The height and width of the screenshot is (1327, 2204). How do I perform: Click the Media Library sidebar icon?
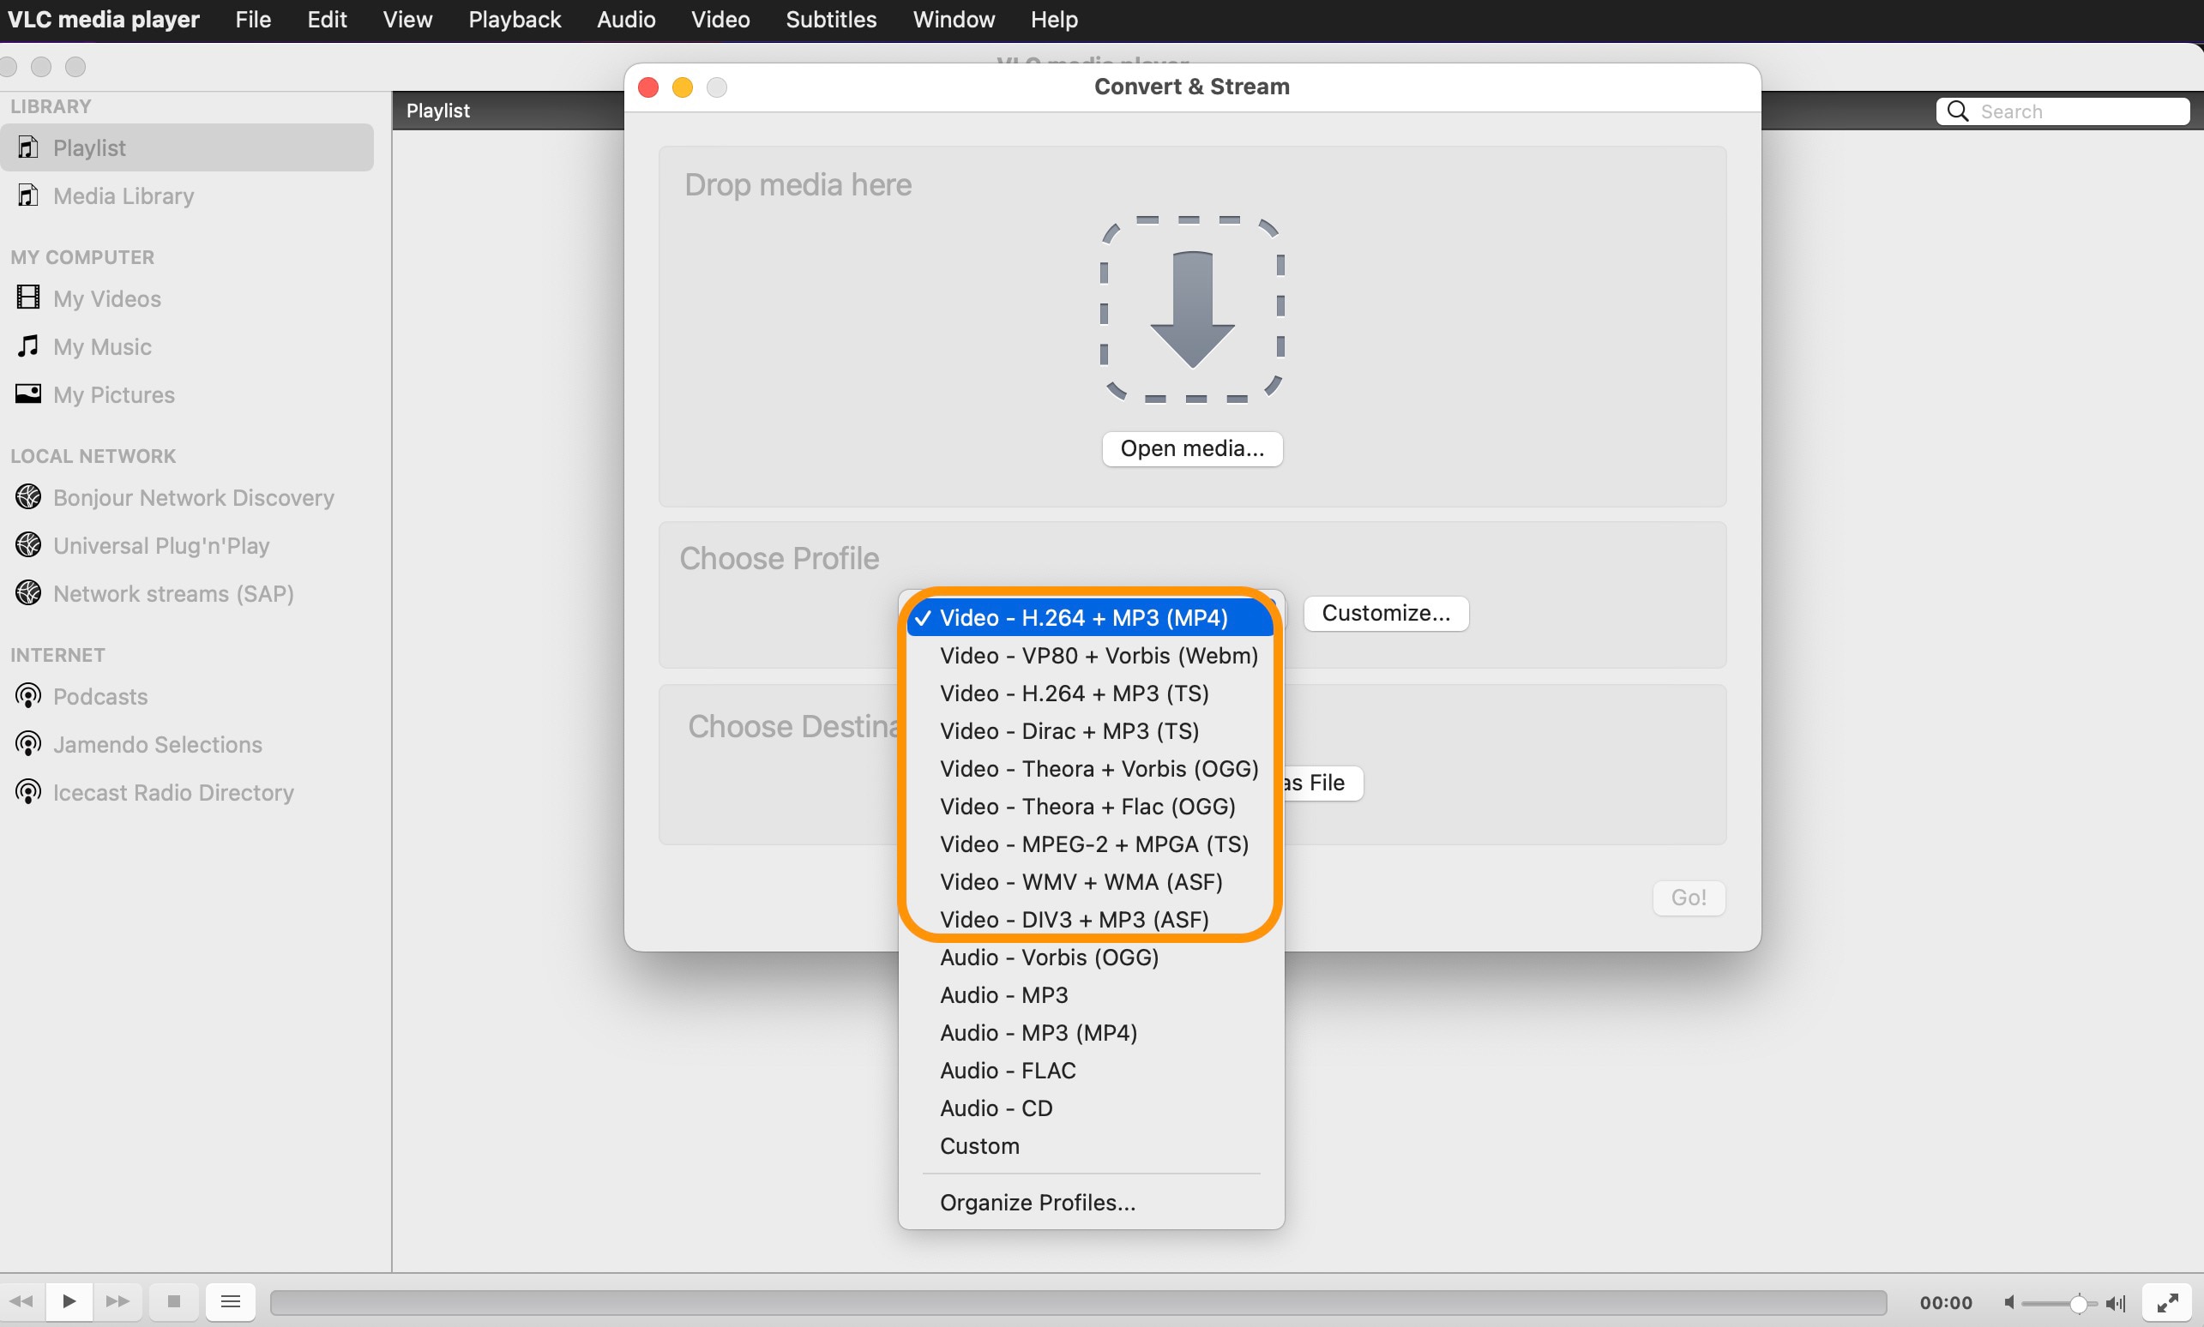tap(27, 194)
